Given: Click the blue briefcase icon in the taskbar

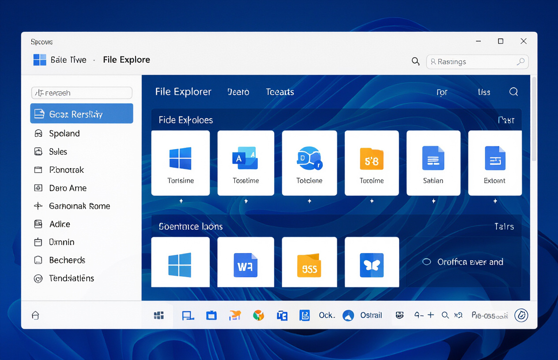Looking at the screenshot, I should 211,315.
